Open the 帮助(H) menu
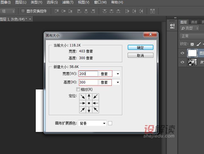The height and width of the screenshot is (154, 204). [x=117, y=2]
